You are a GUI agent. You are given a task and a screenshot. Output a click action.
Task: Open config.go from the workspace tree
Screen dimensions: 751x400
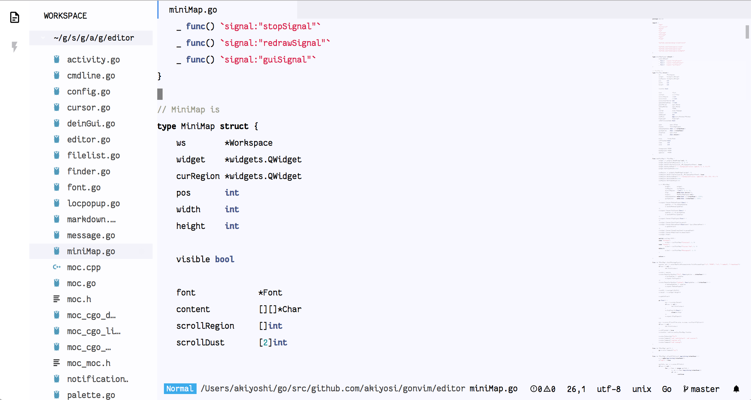click(x=89, y=91)
